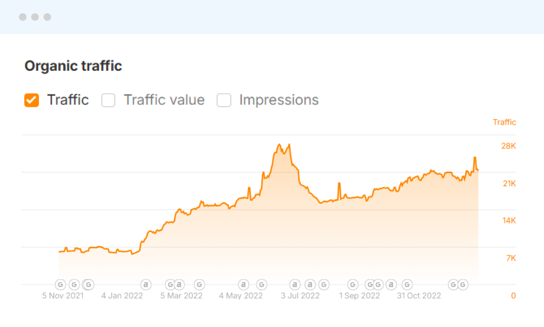This screenshot has width=544, height=327.
Task: Enable the Traffic value checkbox
Action: coord(108,100)
